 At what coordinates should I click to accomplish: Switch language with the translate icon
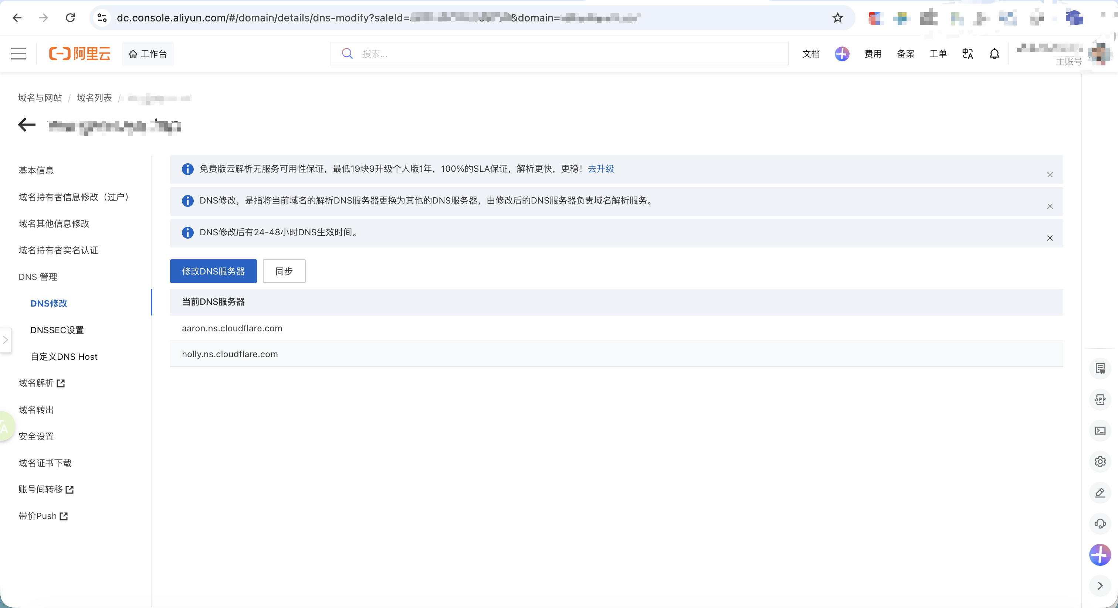[x=968, y=54]
